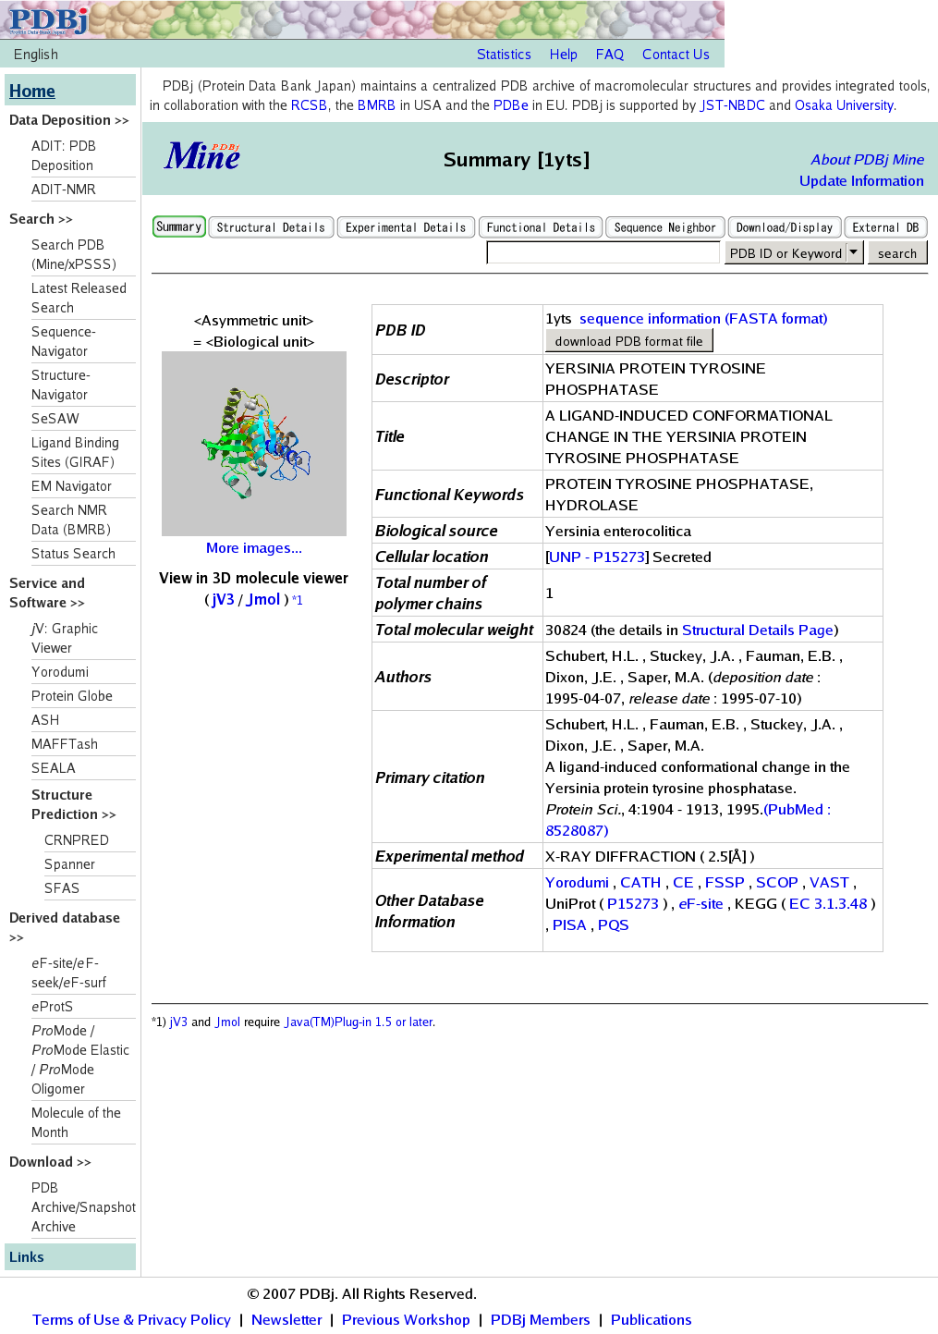Click More images link
The image size is (938, 1334).
click(x=254, y=548)
